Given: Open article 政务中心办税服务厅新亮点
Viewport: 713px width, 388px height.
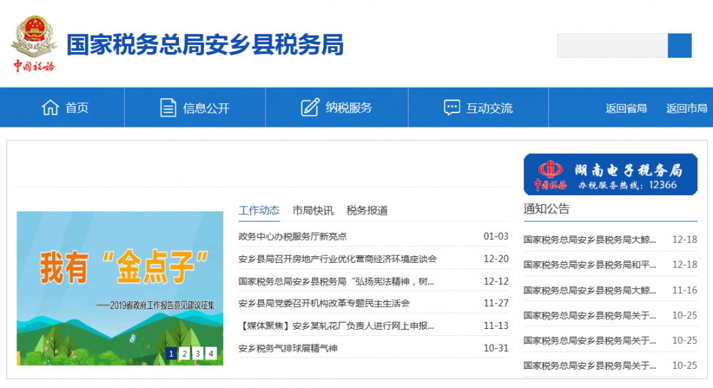Looking at the screenshot, I should click(x=292, y=236).
